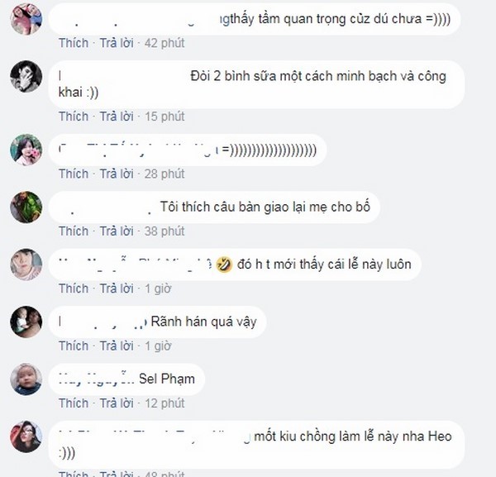Open the 38 phút timestamp link
Image resolution: width=496 pixels, height=477 pixels.
(165, 231)
